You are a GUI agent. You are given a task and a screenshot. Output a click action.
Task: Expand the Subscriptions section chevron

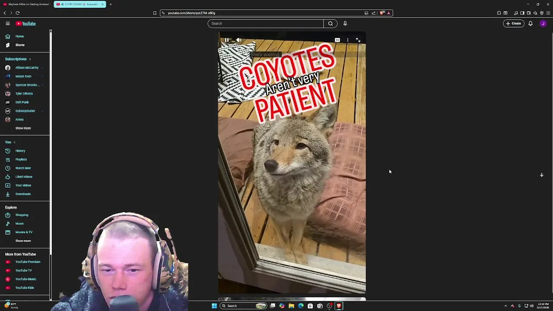click(x=30, y=59)
